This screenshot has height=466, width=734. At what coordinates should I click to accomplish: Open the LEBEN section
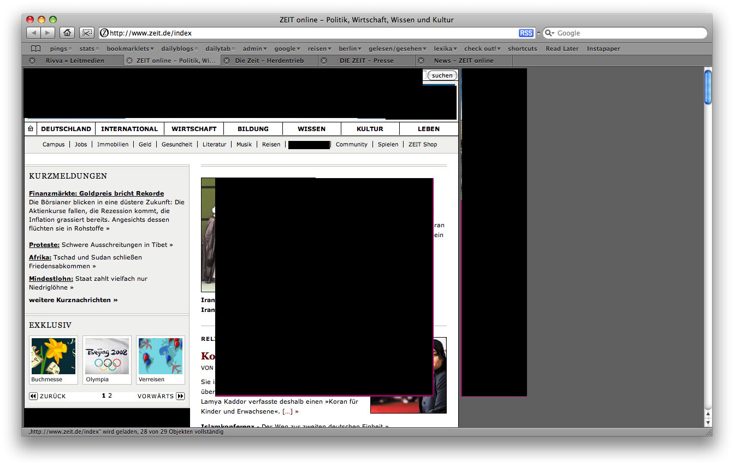[429, 129]
